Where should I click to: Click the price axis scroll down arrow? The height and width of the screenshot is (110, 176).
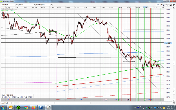click(x=174, y=89)
